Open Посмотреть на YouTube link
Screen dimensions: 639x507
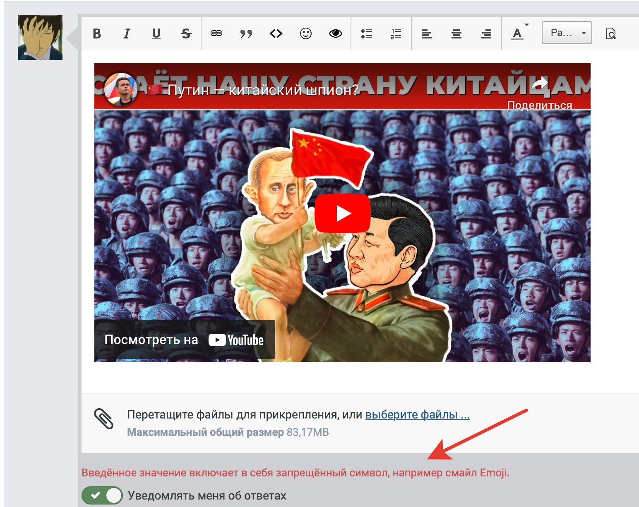click(185, 340)
